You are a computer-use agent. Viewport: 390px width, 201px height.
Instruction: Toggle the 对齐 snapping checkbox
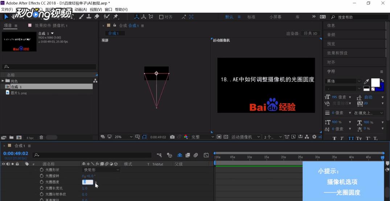click(x=161, y=17)
